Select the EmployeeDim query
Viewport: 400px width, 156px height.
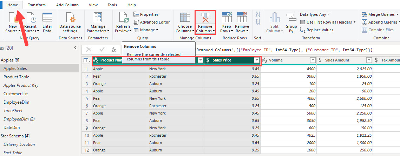39,102
